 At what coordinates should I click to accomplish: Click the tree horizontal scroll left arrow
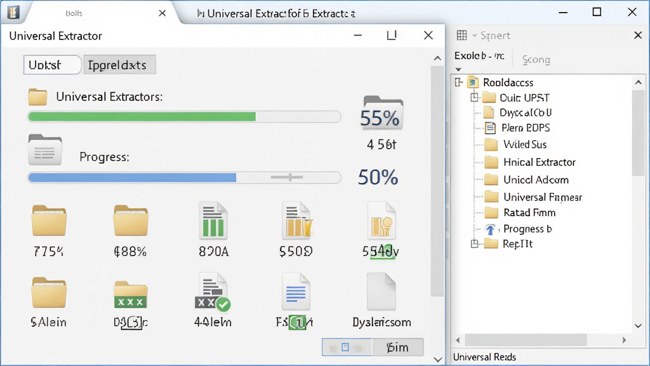[x=458, y=340]
